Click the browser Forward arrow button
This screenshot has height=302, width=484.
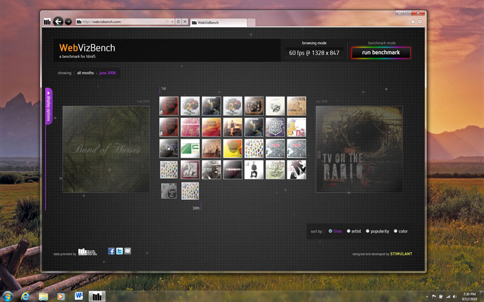click(x=68, y=22)
